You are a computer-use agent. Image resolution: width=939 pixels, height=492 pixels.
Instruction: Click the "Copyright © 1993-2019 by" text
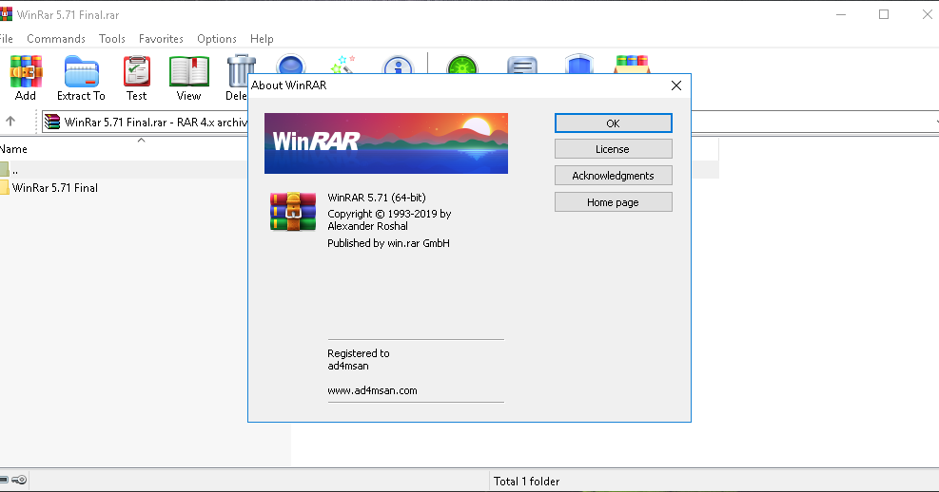(x=389, y=214)
